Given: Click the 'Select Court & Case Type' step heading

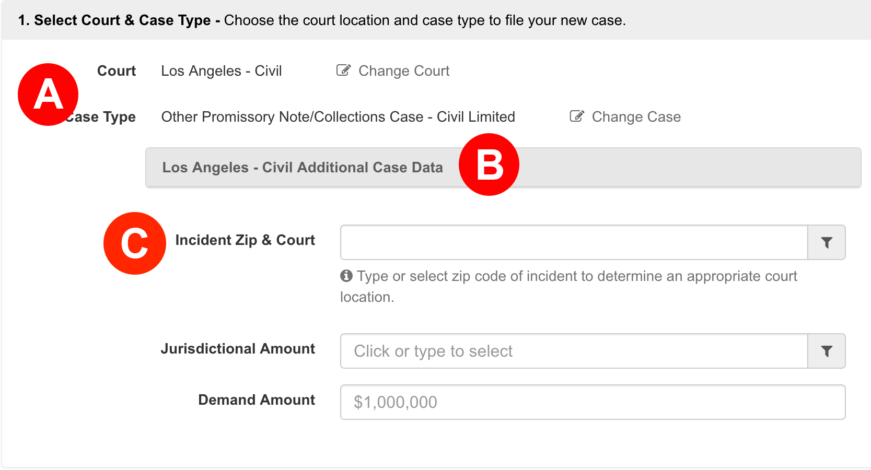Looking at the screenshot, I should [122, 20].
